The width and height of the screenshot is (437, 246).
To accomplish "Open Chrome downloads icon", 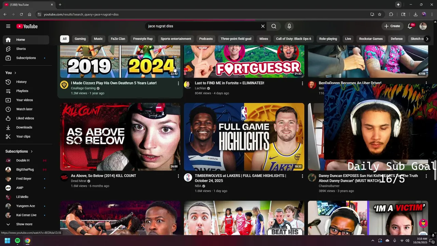I will click(415, 14).
